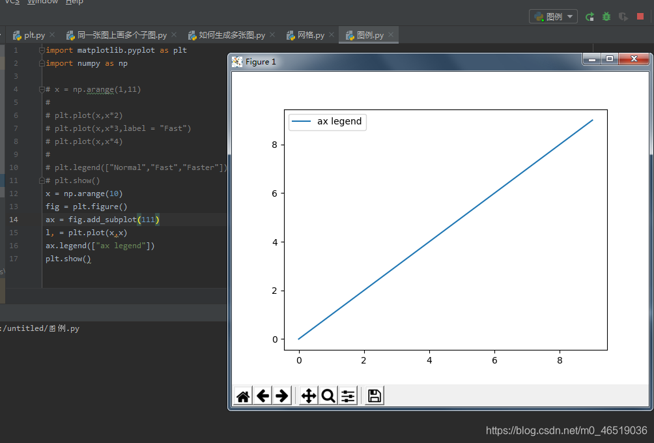Open Configure subplots sliders tool

click(x=348, y=396)
